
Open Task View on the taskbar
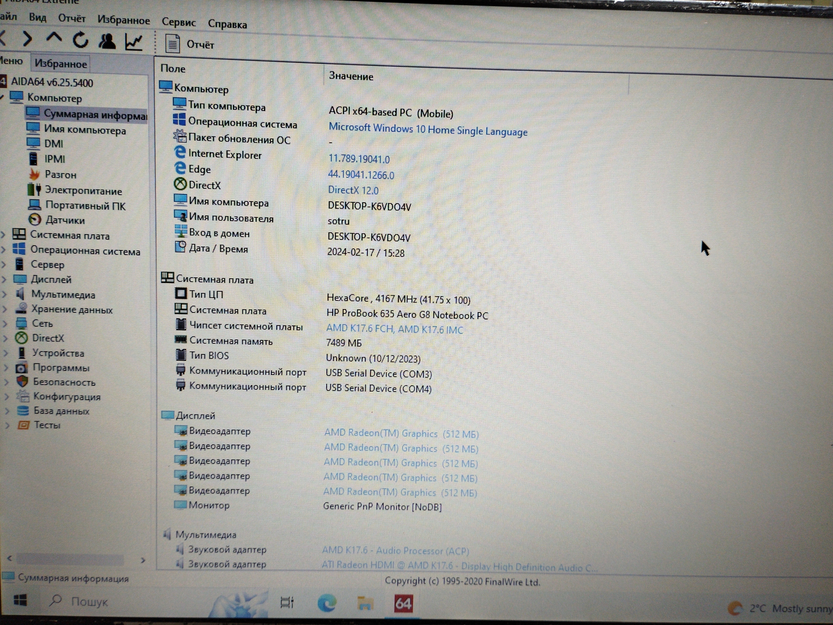287,602
